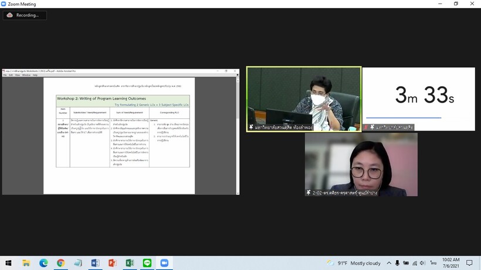Click 'Try formulating 2 Generic LOs' text

[134, 105]
